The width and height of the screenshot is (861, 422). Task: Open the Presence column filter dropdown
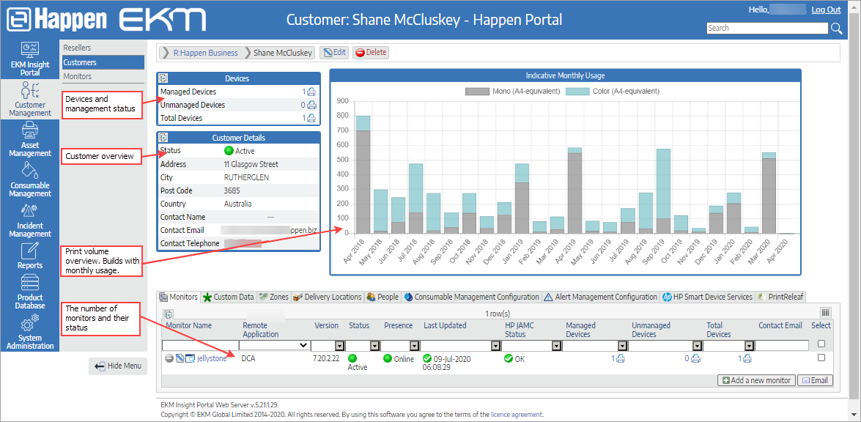point(414,345)
